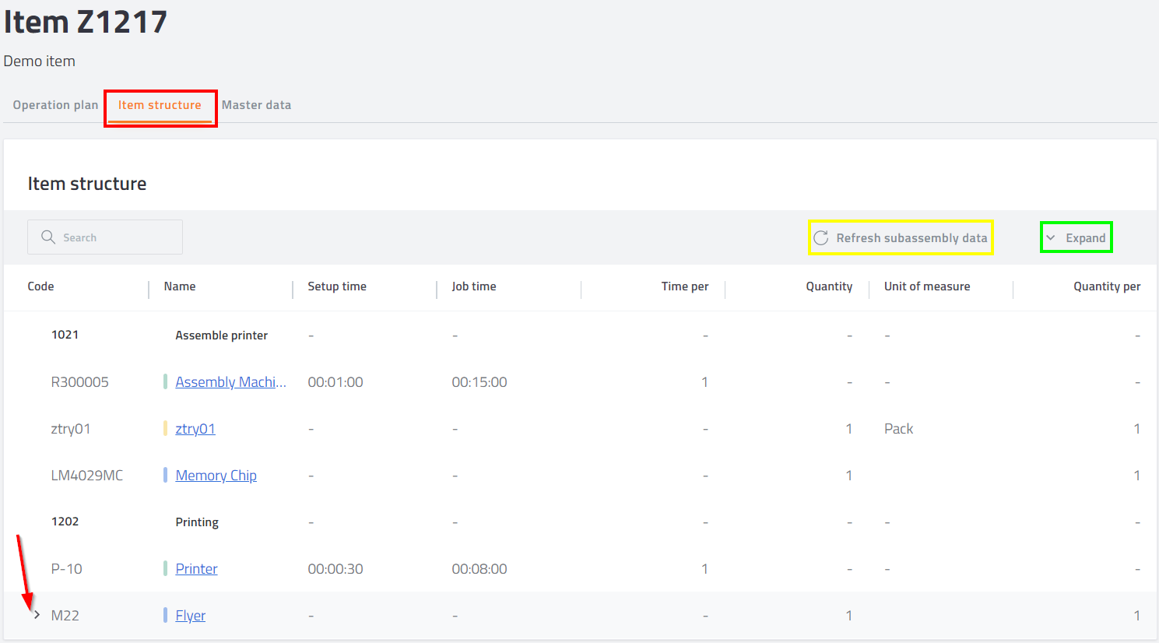Click the Pack unit of measure cell
The height and width of the screenshot is (643, 1159).
[898, 429]
